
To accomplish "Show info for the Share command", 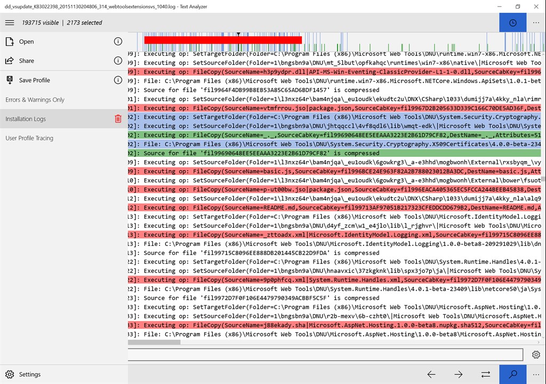I will tap(118, 61).
